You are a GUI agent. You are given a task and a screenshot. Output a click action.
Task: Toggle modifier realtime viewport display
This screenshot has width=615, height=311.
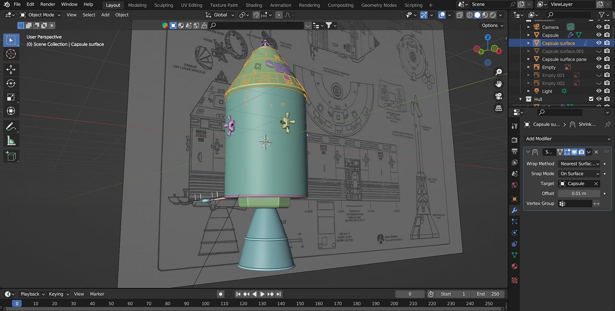tap(574, 152)
